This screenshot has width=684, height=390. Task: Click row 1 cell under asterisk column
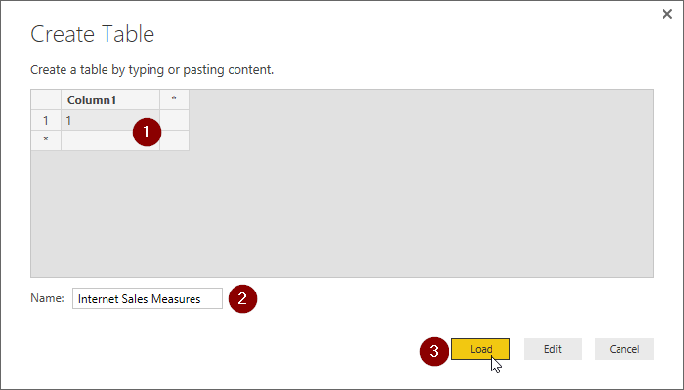[x=174, y=120]
